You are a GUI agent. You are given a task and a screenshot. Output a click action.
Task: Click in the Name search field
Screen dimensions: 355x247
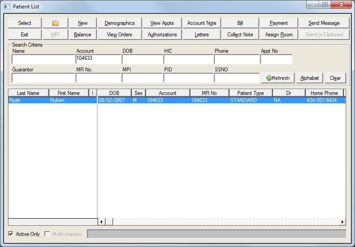(43, 59)
